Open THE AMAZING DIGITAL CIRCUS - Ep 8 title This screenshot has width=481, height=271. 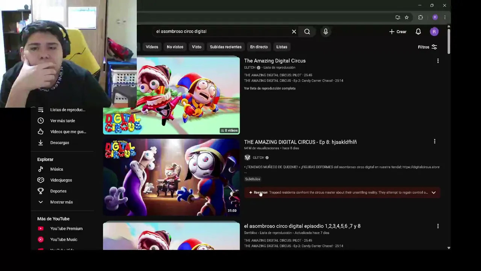click(x=300, y=142)
